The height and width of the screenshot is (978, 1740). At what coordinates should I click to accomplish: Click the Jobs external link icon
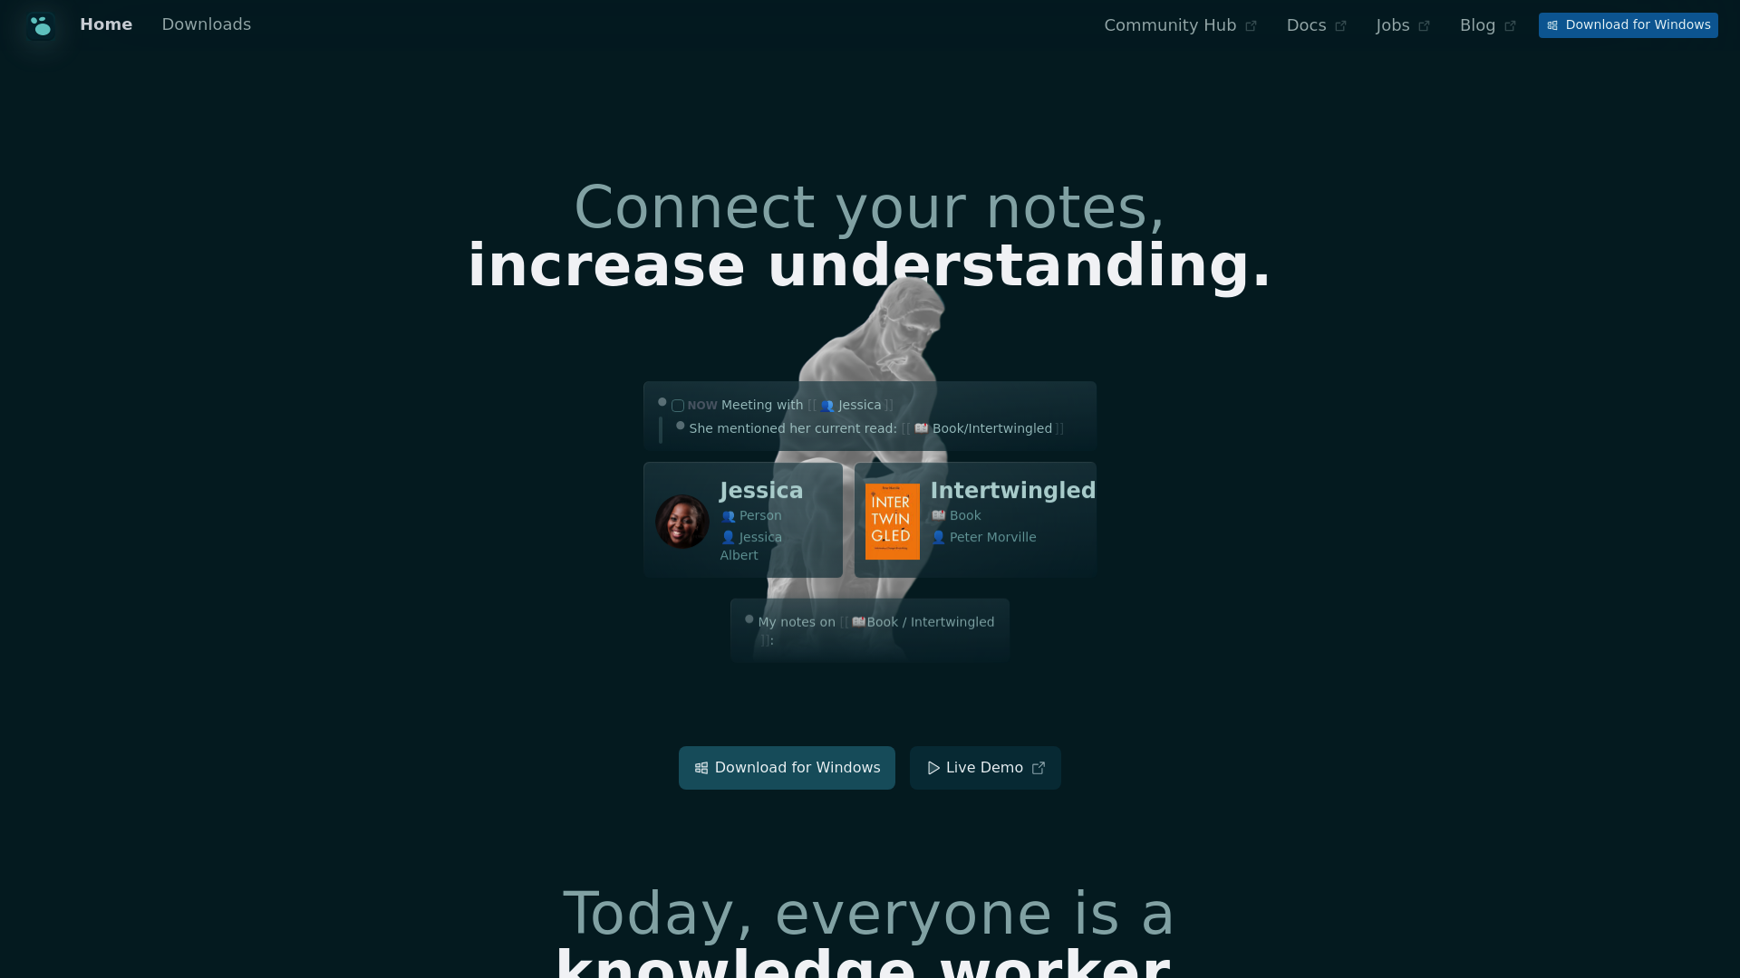(x=1425, y=25)
